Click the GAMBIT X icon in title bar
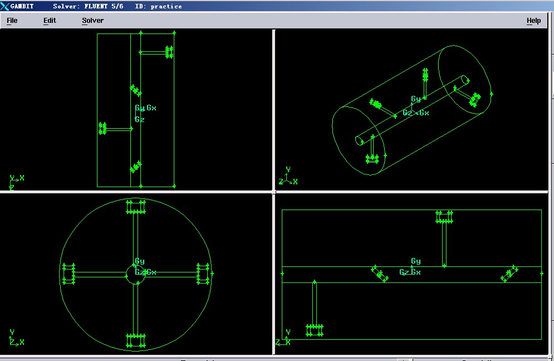 coord(6,6)
